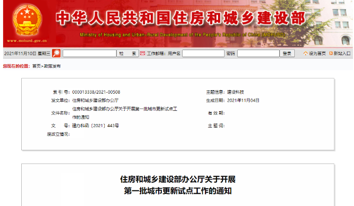Viewport: 354px width, 206px height.
Task: Click the 中华人民共和国住房和城乡建设部 banner title
Action: pyautogui.click(x=180, y=19)
